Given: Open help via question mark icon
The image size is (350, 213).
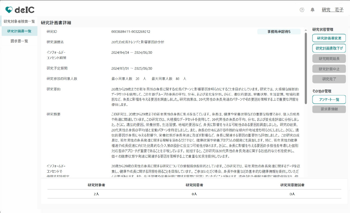Looking at the screenshot, I should [302, 10].
